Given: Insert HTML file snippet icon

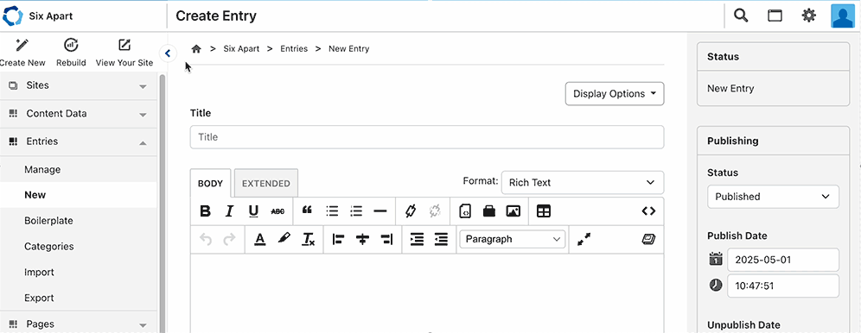Looking at the screenshot, I should (x=464, y=210).
